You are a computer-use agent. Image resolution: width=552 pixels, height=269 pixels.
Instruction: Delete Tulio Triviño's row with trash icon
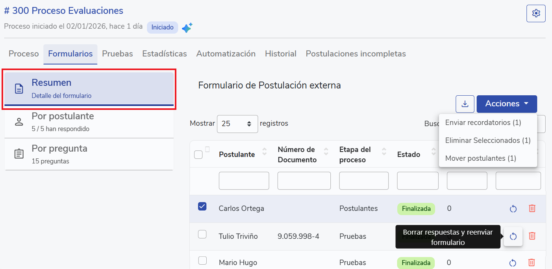[532, 236]
